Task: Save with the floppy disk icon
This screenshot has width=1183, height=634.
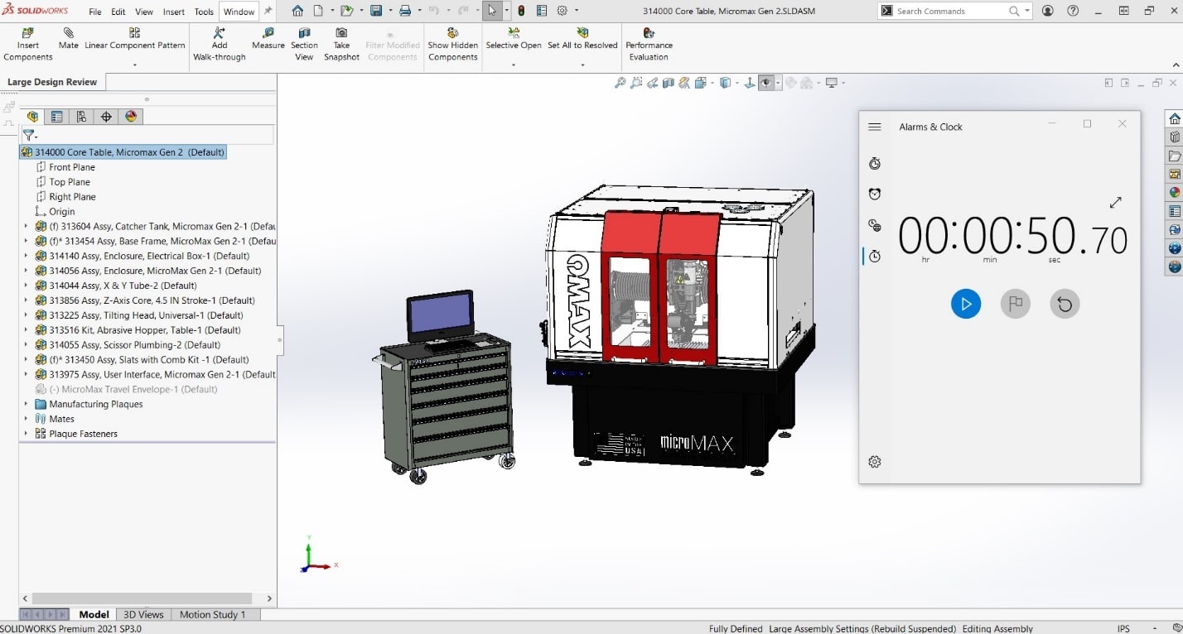Action: (376, 11)
